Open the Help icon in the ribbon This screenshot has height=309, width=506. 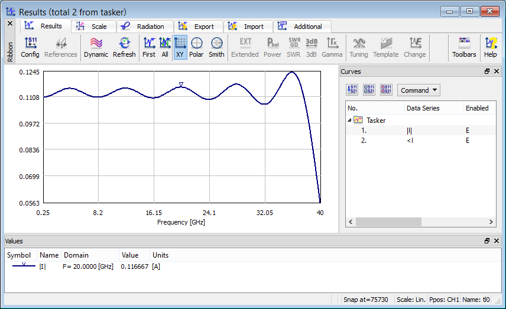click(491, 47)
